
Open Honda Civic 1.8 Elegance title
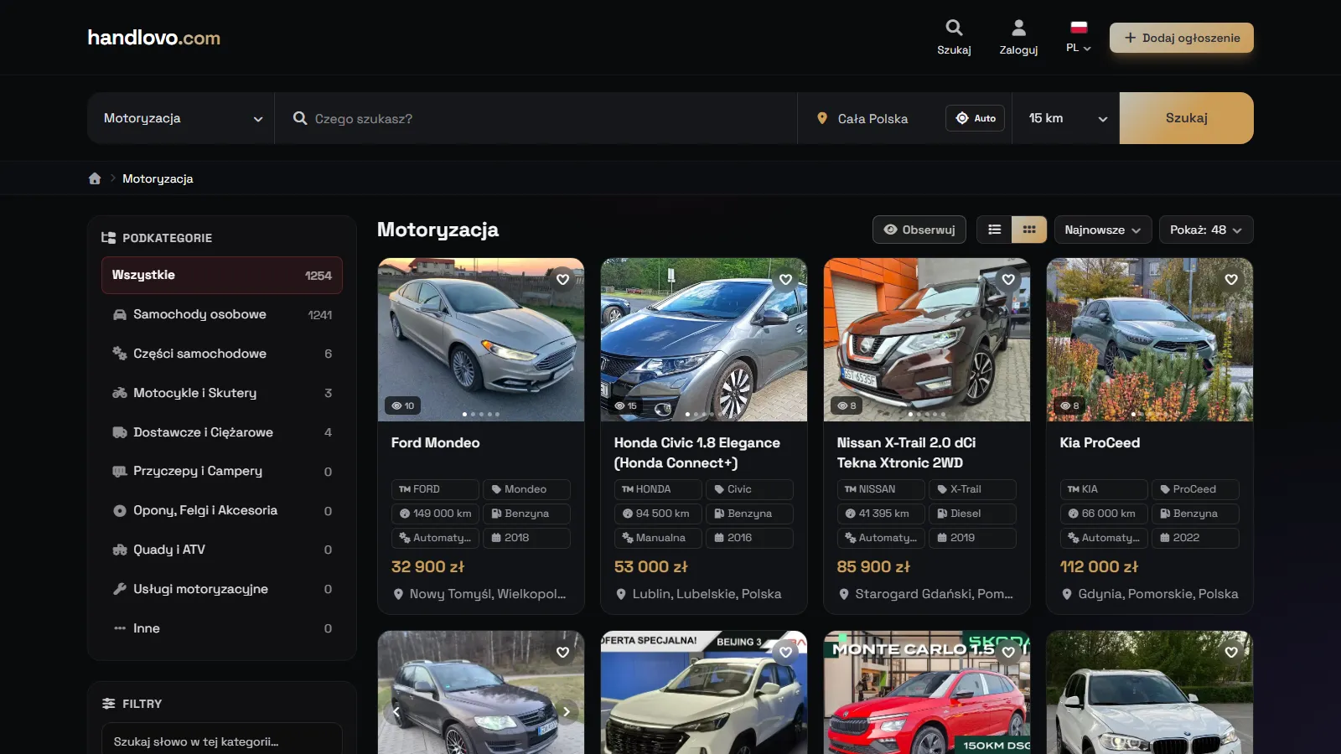[697, 452]
